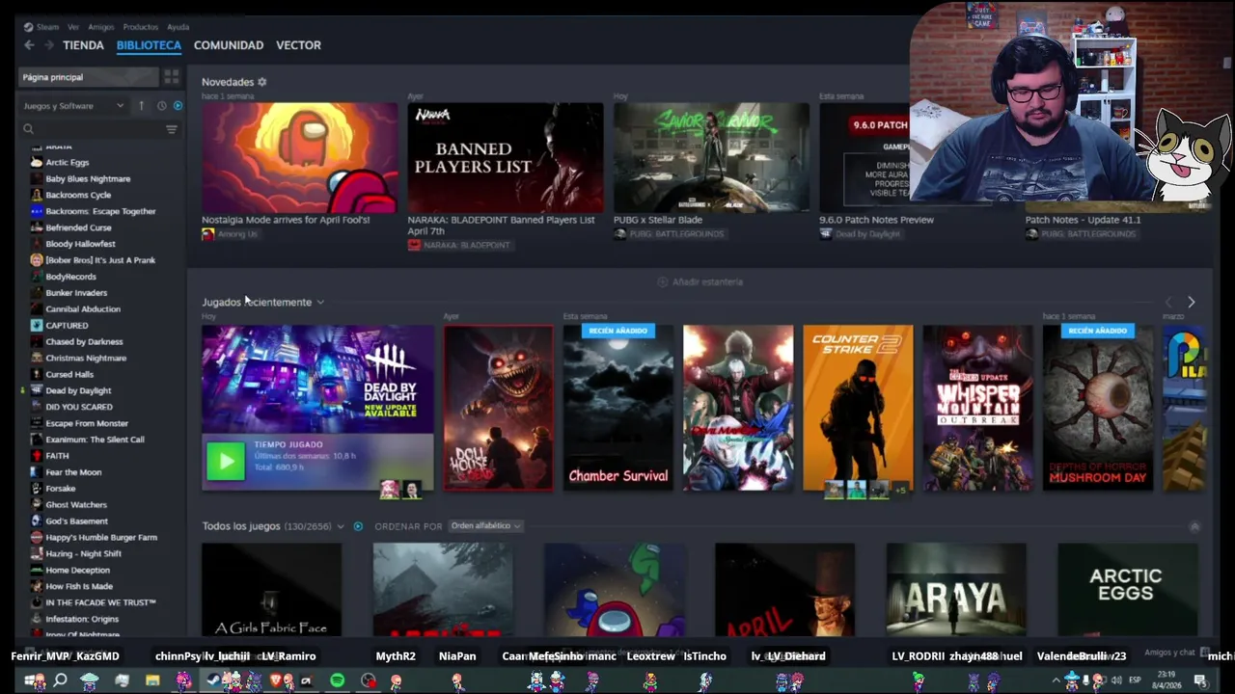Go forward with the right arrow
1235x694 pixels.
(x=47, y=45)
